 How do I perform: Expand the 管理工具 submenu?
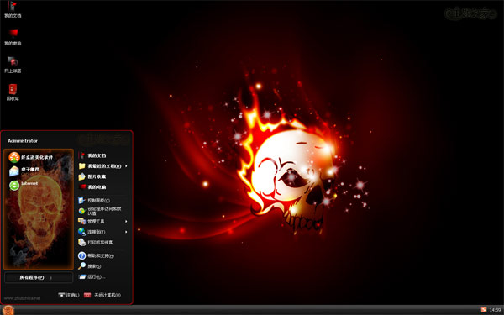(x=102, y=222)
